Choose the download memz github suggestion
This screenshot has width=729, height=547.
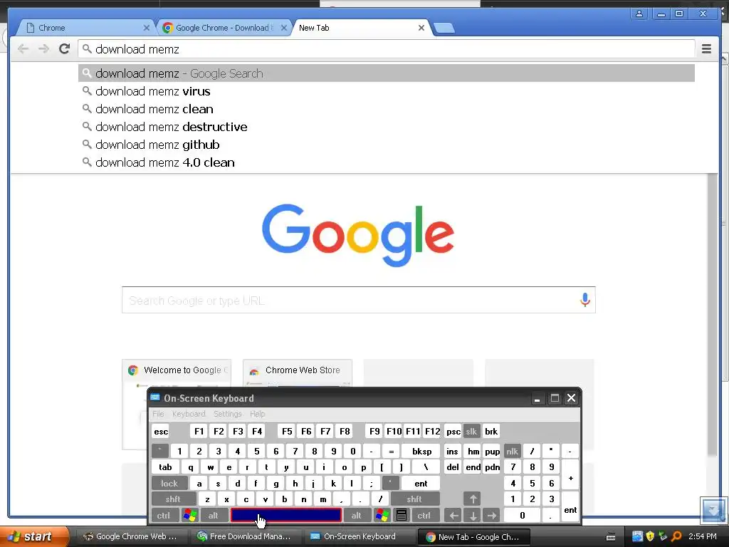pyautogui.click(x=387, y=145)
